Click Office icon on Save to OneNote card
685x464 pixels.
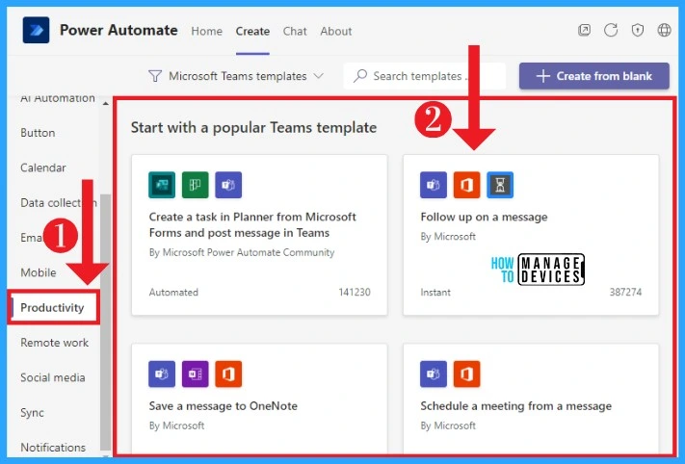pos(228,374)
